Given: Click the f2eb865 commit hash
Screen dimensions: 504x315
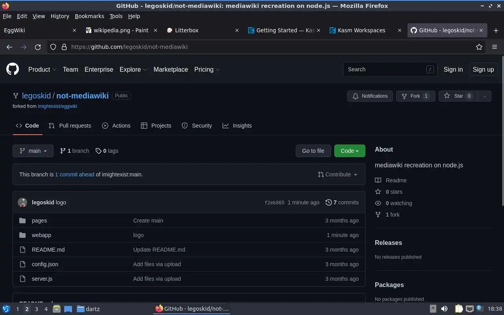Looking at the screenshot, I should [x=274, y=203].
